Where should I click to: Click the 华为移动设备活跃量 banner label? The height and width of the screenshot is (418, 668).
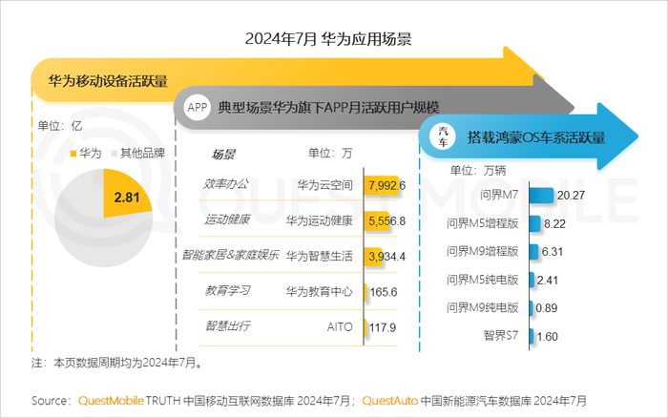point(108,81)
